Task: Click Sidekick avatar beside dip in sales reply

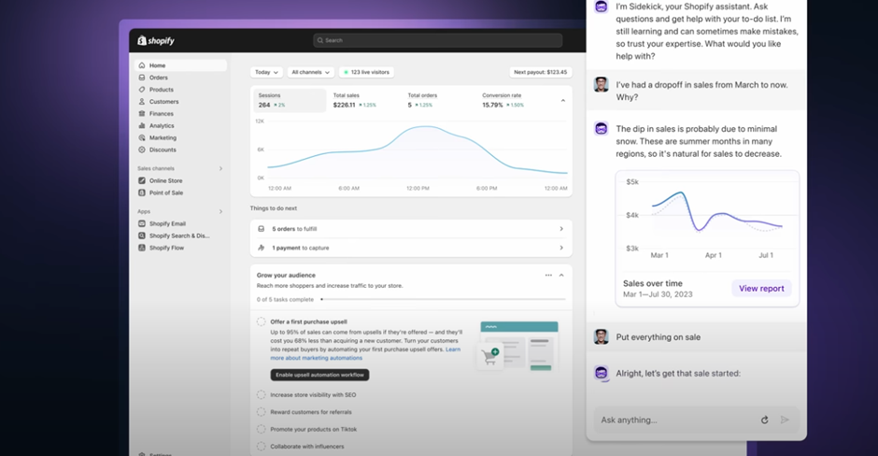Action: pos(601,129)
